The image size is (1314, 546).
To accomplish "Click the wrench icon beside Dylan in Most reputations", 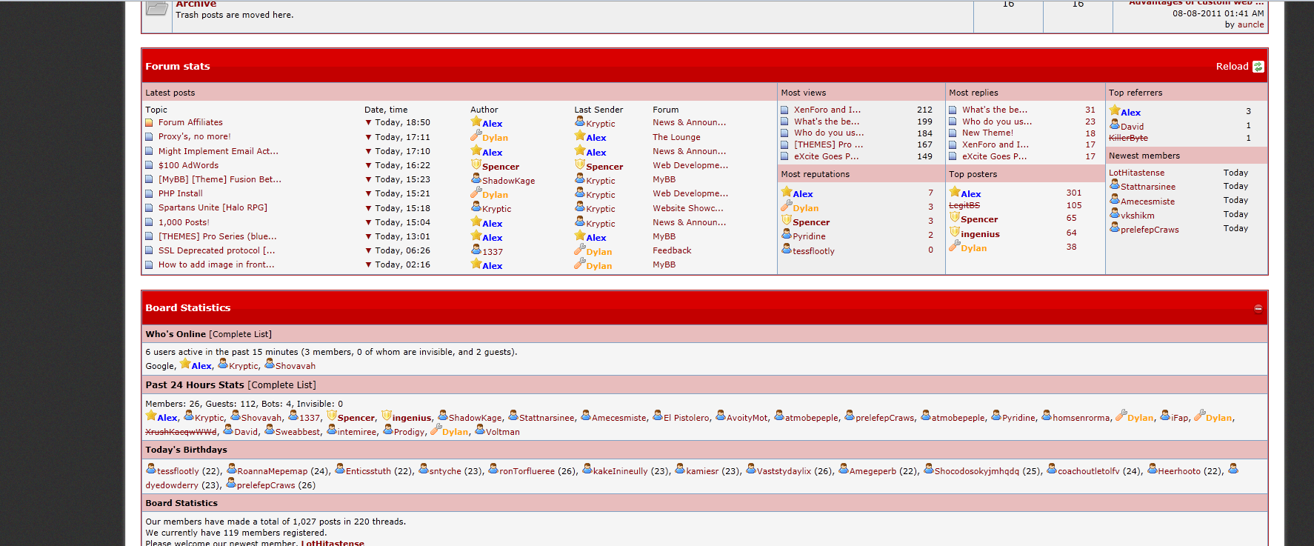I will 786,207.
